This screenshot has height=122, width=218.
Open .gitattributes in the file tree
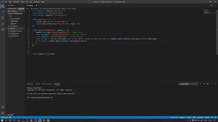[x=14, y=21]
